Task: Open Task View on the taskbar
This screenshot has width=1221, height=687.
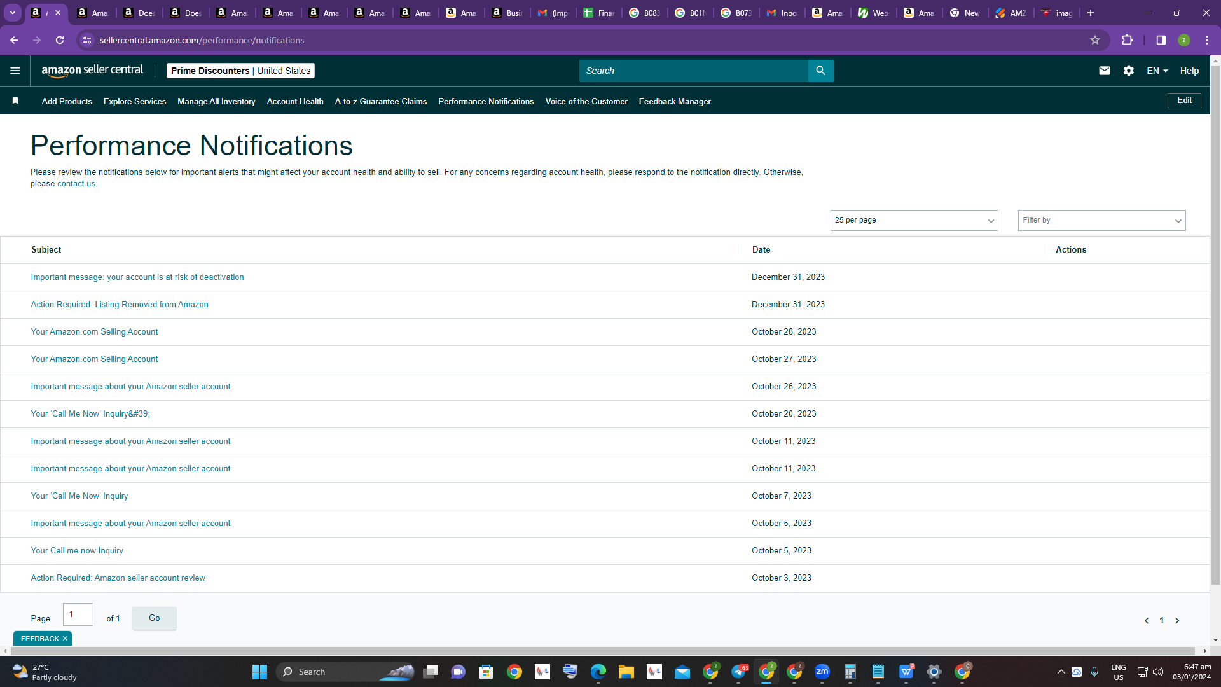Action: click(431, 672)
